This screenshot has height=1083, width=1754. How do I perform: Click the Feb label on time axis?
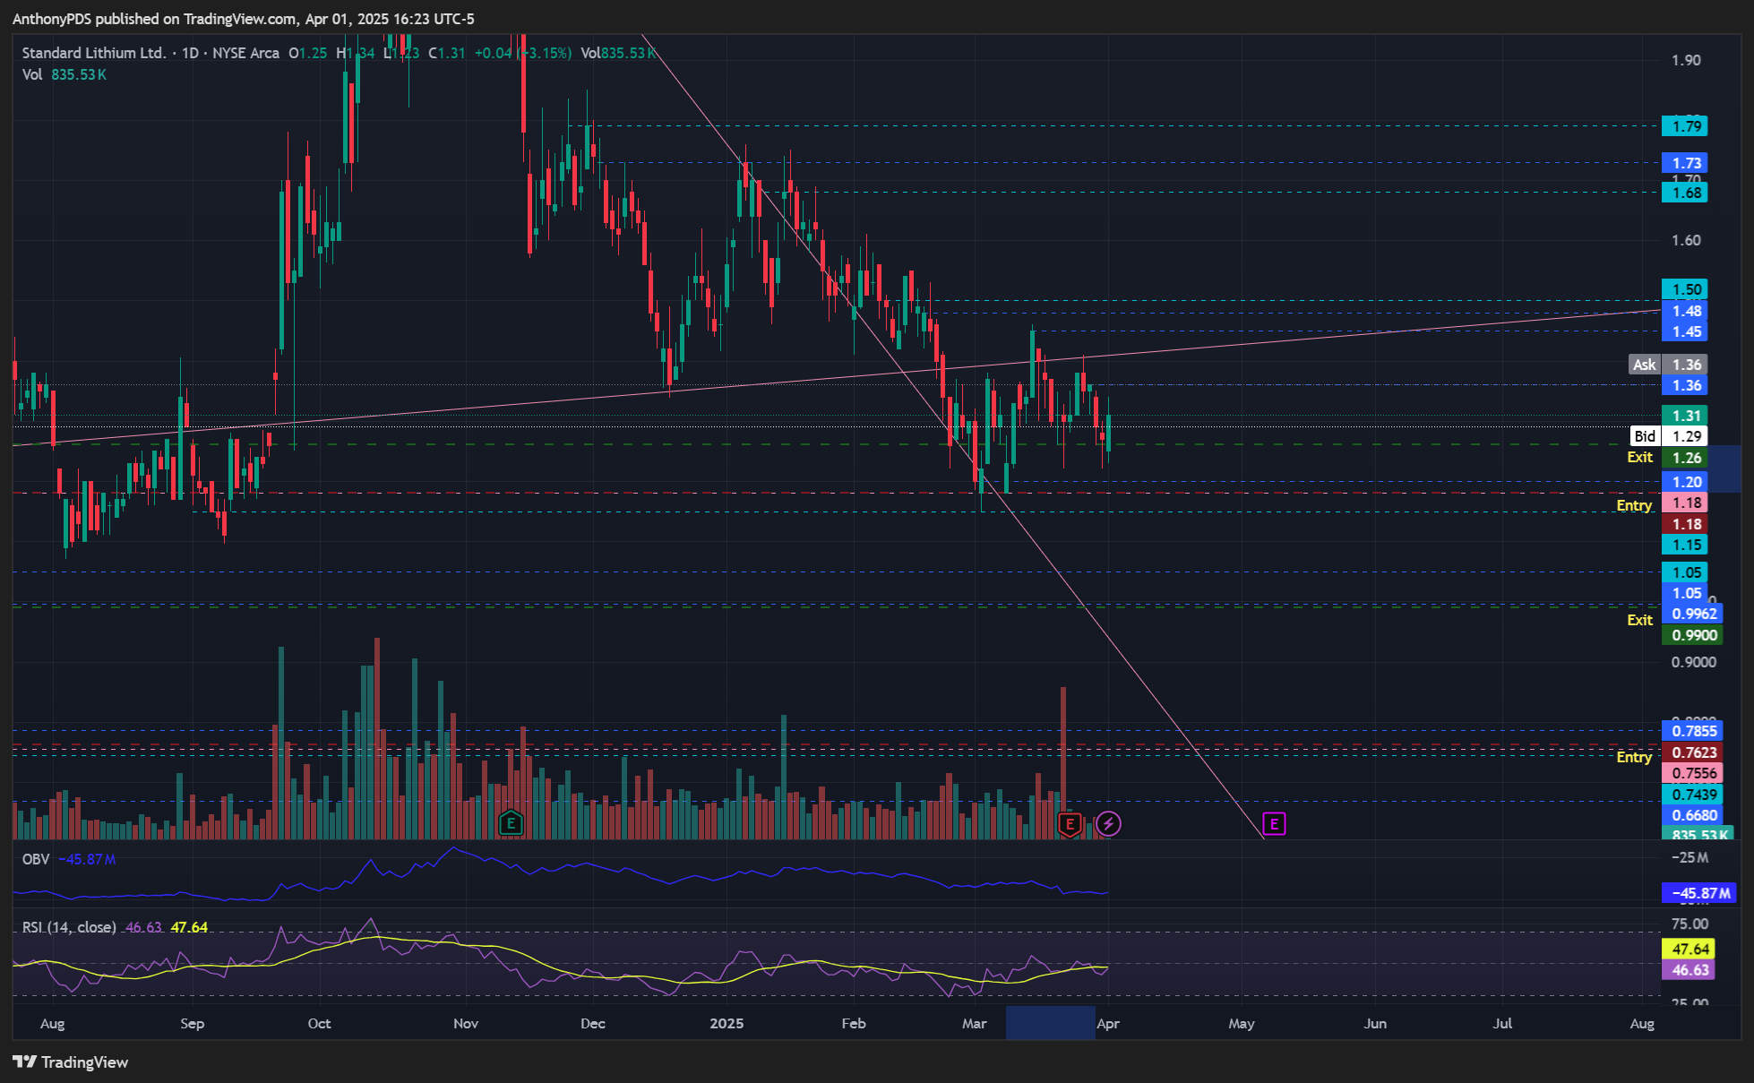[x=854, y=1023]
